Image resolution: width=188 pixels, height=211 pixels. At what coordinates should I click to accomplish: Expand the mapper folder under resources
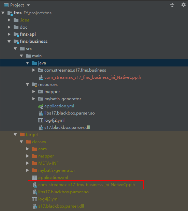pyautogui.click(x=34, y=92)
